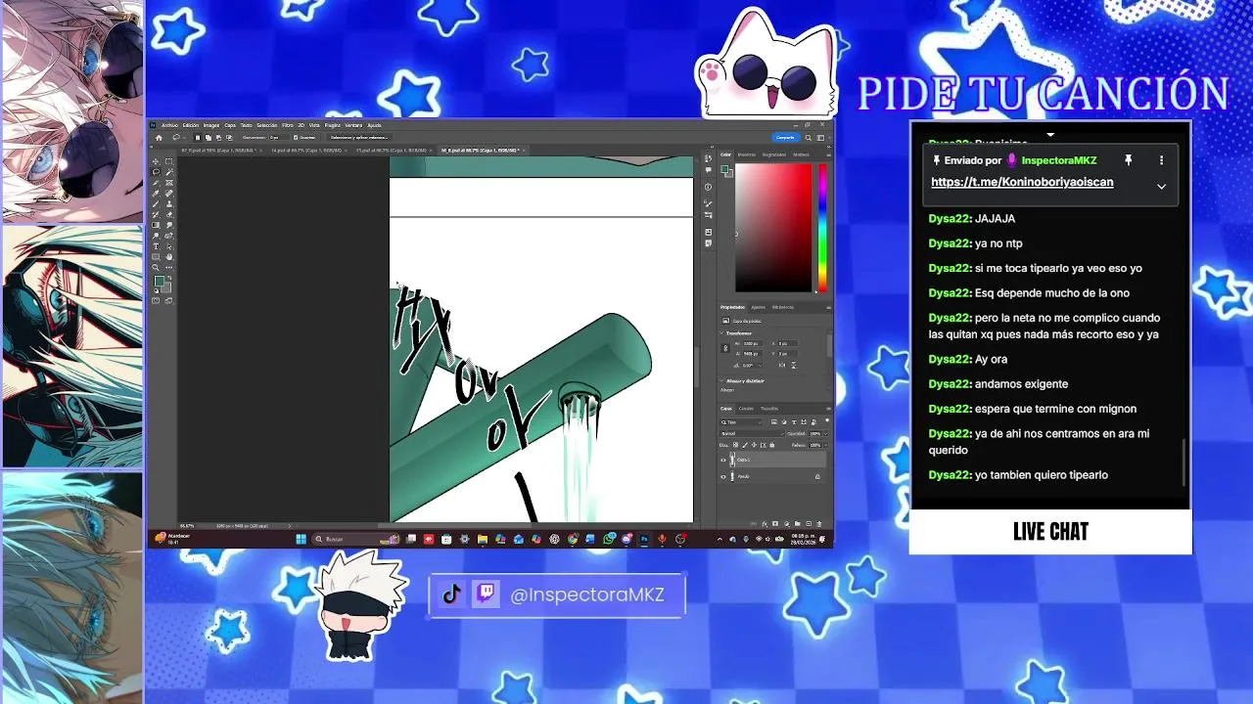Open the Edición menu
The width and height of the screenshot is (1253, 704).
coord(191,125)
